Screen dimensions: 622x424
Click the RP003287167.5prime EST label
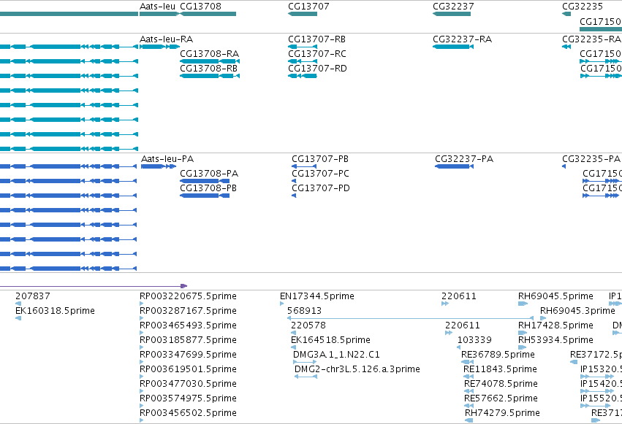coord(188,311)
